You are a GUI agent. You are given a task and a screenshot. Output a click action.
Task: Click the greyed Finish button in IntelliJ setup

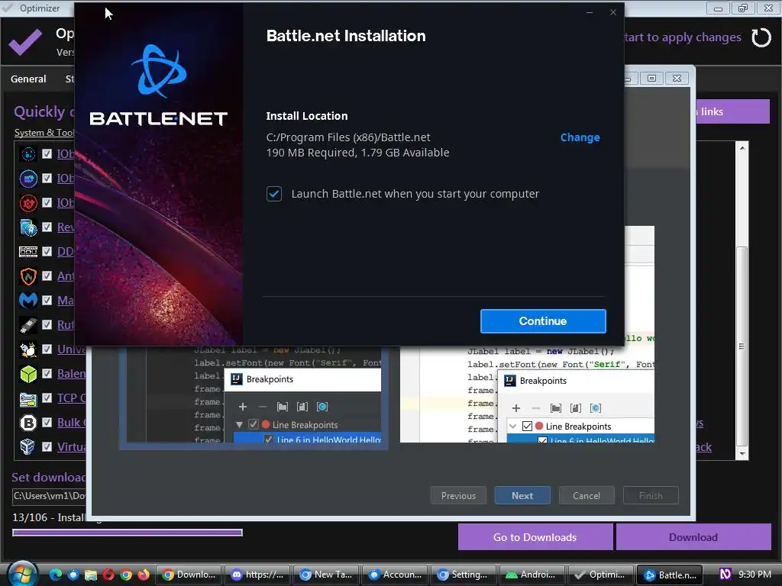coord(651,496)
